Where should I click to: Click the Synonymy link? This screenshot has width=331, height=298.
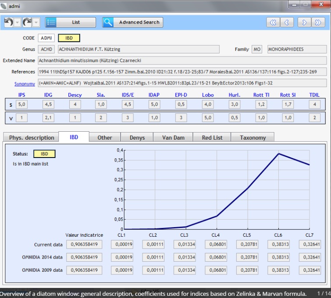25,84
